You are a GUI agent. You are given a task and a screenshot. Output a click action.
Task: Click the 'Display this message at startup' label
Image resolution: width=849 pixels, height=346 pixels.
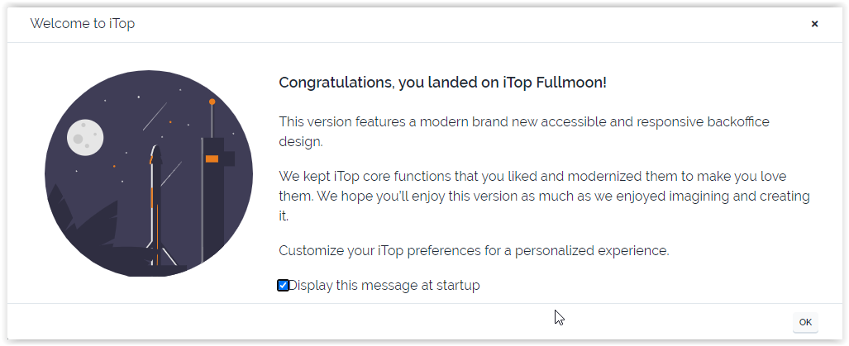click(x=384, y=286)
